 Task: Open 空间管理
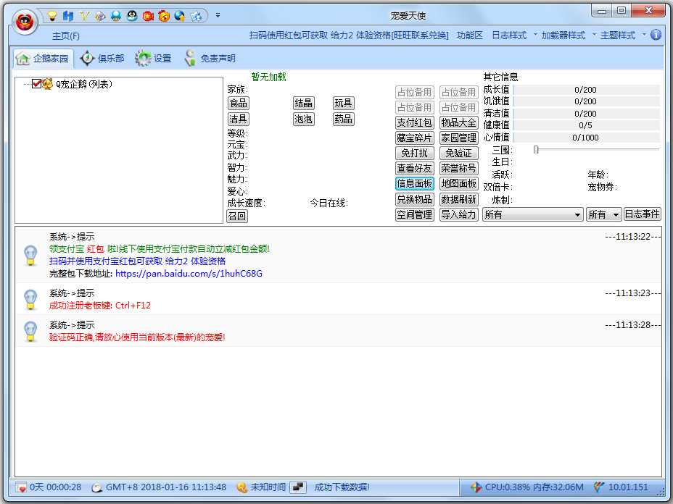coord(415,215)
